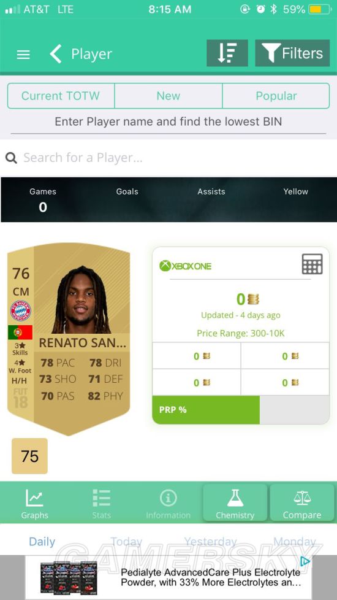
Task: Click the Search for a Player field
Action: pyautogui.click(x=168, y=158)
